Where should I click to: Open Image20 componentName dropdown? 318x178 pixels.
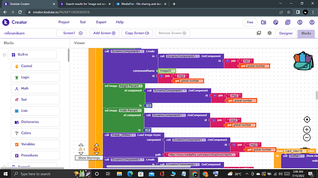tap(173, 71)
